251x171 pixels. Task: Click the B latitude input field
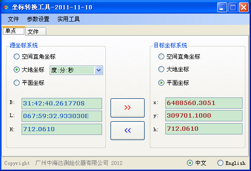62,104
